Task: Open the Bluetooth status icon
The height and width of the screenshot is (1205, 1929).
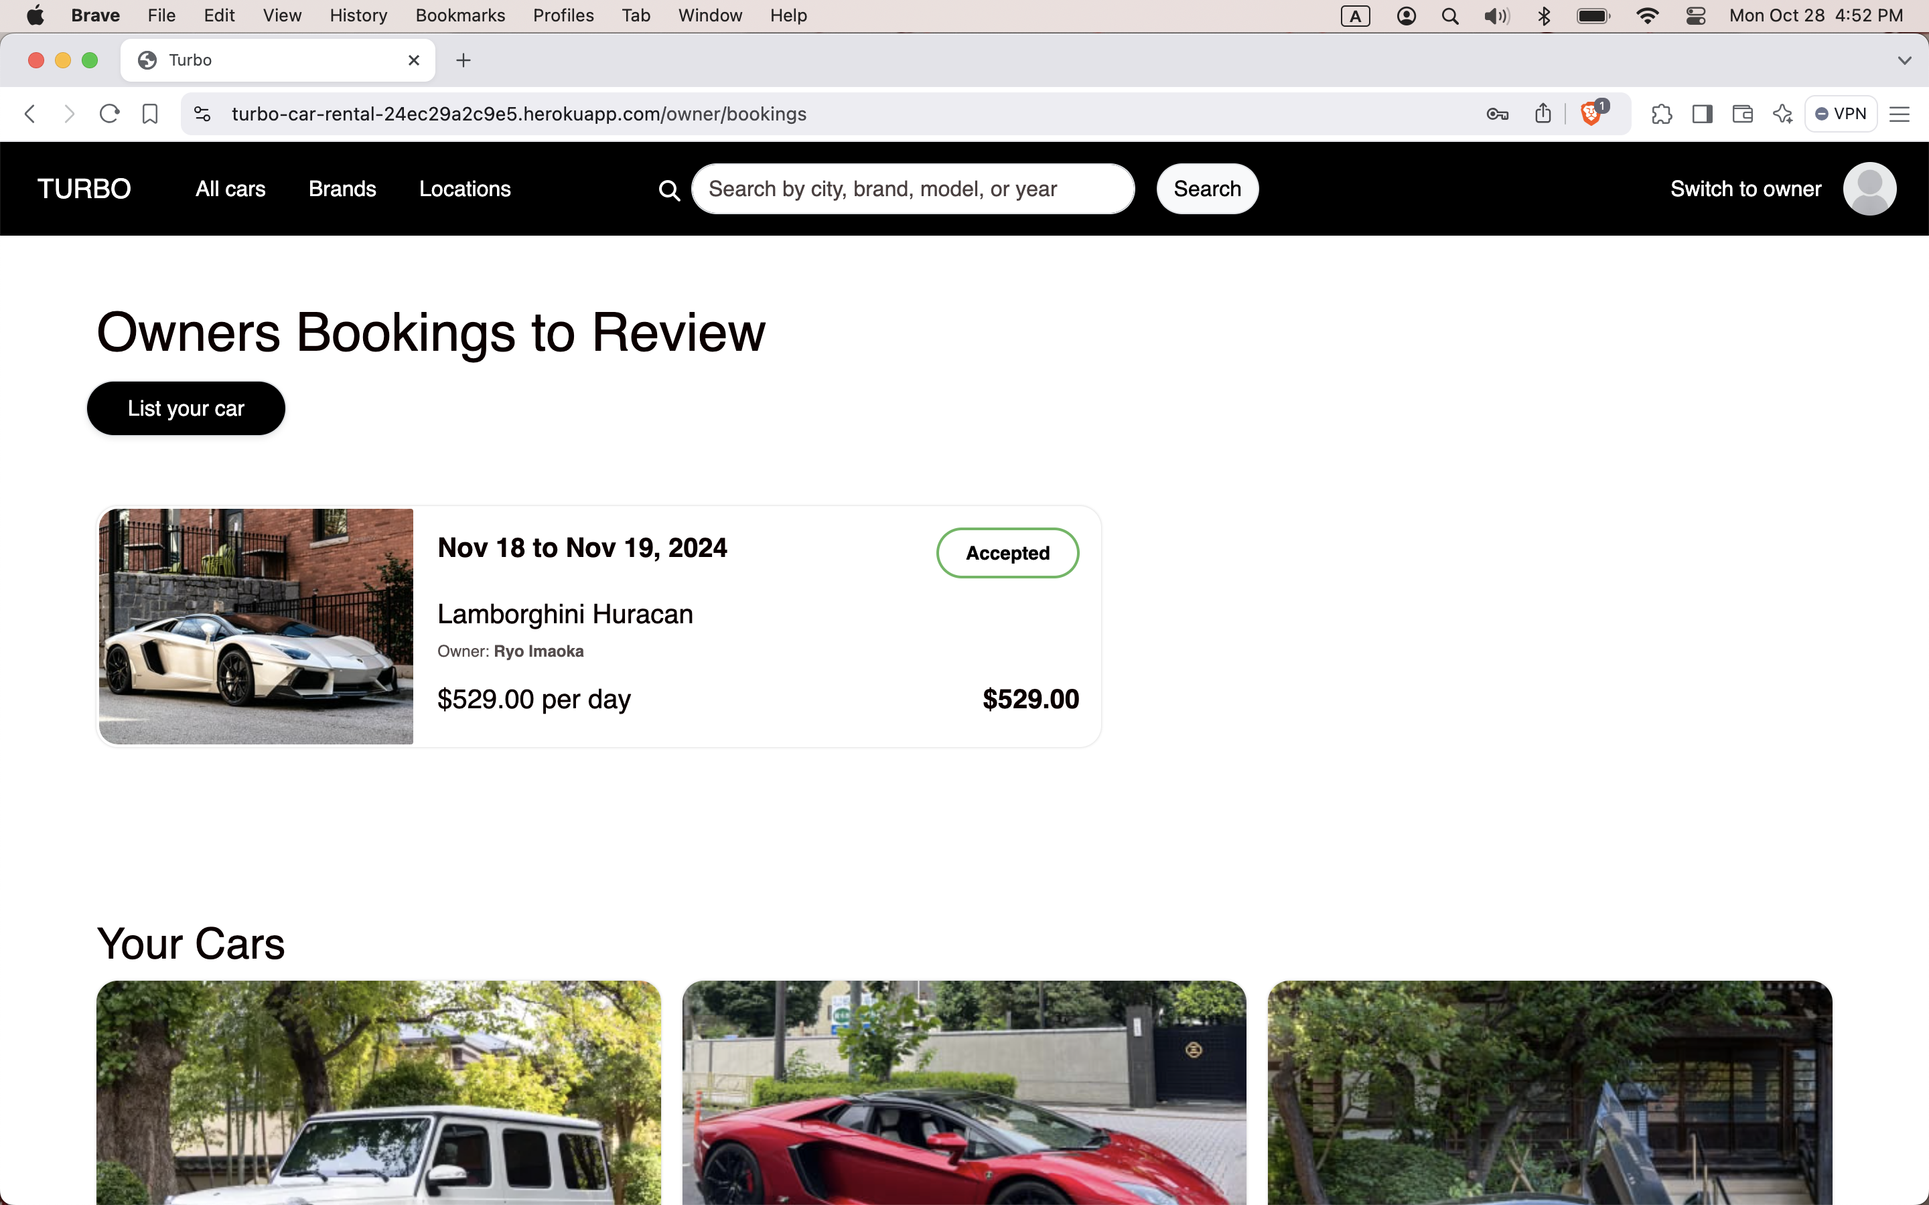Action: click(x=1544, y=16)
